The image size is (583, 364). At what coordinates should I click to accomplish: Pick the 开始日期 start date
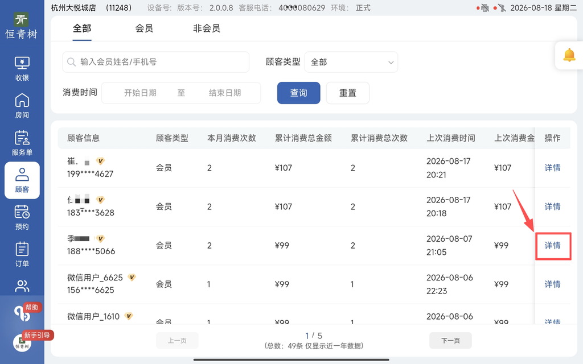point(140,93)
